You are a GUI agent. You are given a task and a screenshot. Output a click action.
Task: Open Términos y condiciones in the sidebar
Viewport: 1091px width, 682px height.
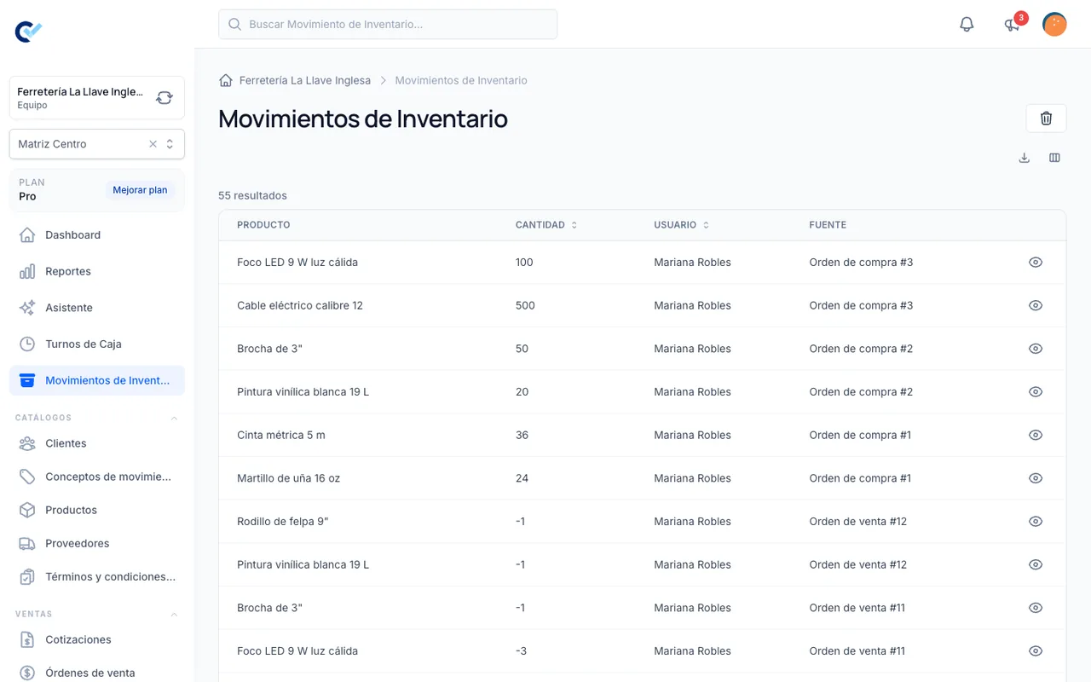[97, 576]
